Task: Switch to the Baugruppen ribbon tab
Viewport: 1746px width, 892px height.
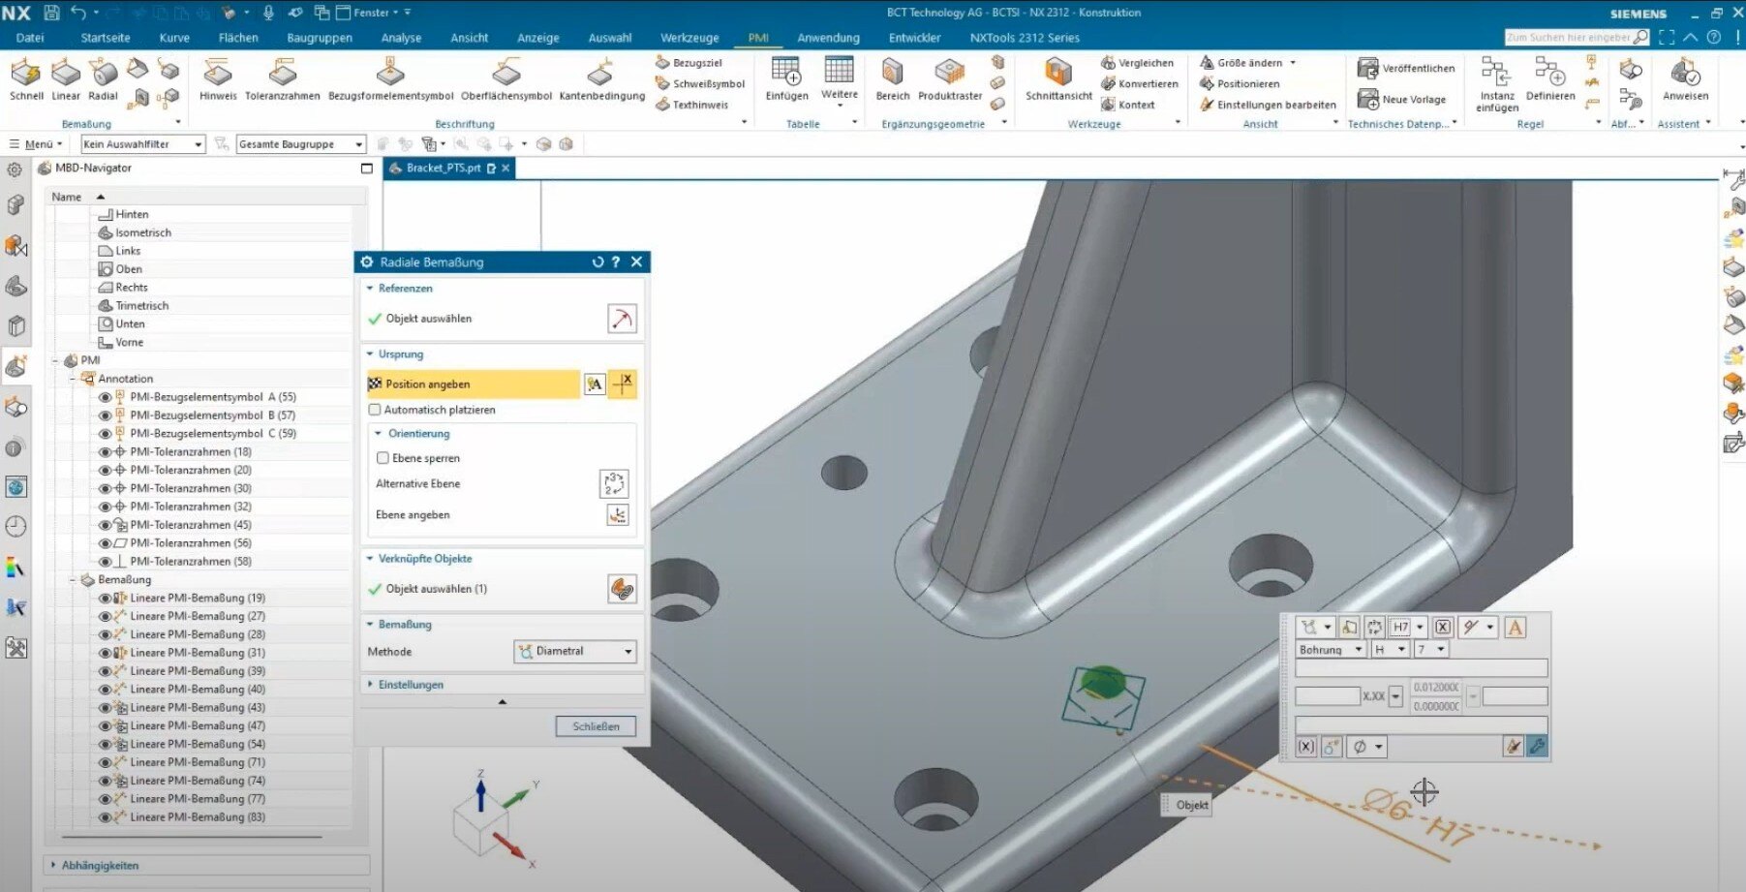Action: (x=320, y=38)
